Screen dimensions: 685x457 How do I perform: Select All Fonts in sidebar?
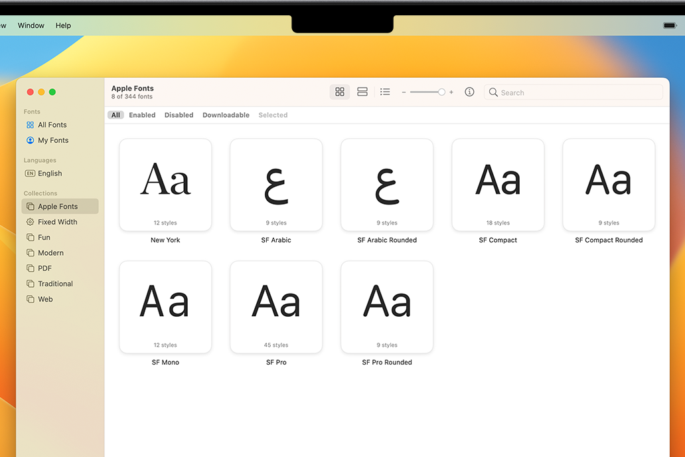click(x=60, y=125)
